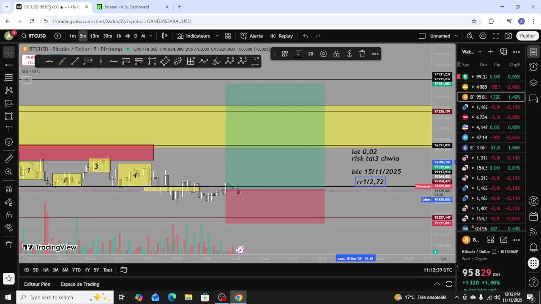Viewport: 541px width, 304px height.
Task: Toggle lock all drawings in left sidebar
Action: coord(9,215)
